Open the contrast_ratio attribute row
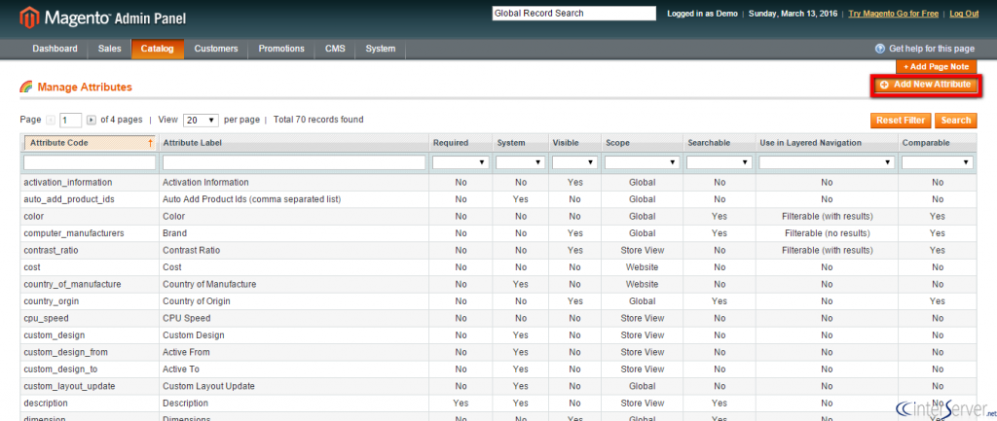This screenshot has height=421, width=997. pyautogui.click(x=498, y=250)
